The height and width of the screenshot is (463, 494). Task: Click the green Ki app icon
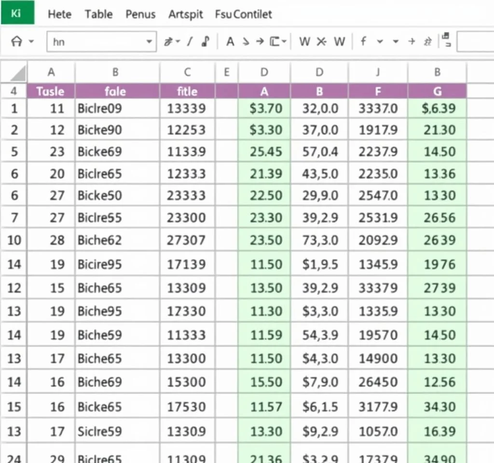click(17, 13)
